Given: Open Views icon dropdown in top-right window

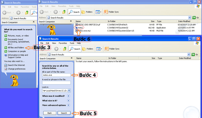Looking at the screenshot, I should tap(98, 12).
